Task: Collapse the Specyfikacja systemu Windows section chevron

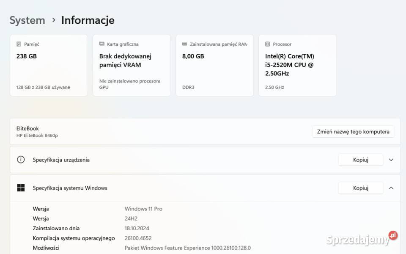Action: (x=391, y=188)
